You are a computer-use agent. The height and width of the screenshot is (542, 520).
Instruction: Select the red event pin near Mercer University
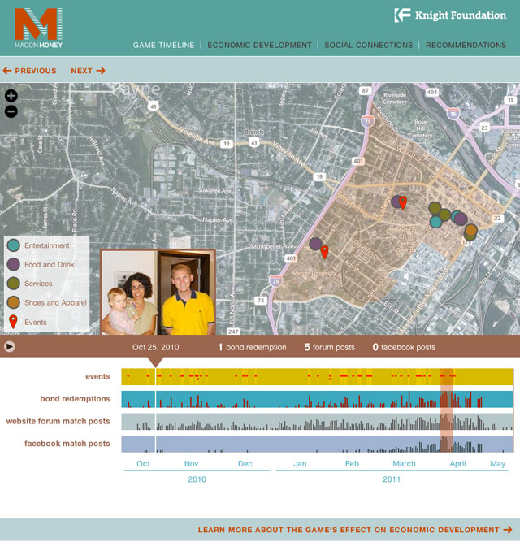[x=324, y=252]
